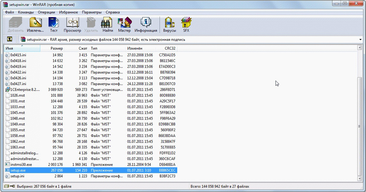
Task: Run Вирусы virus scan icon
Action: [169, 25]
